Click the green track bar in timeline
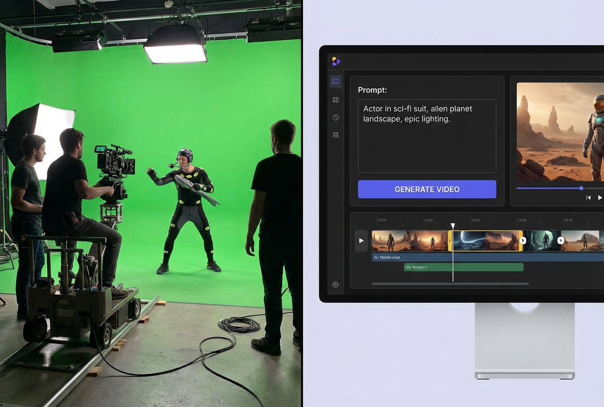This screenshot has height=407, width=604. tap(464, 267)
